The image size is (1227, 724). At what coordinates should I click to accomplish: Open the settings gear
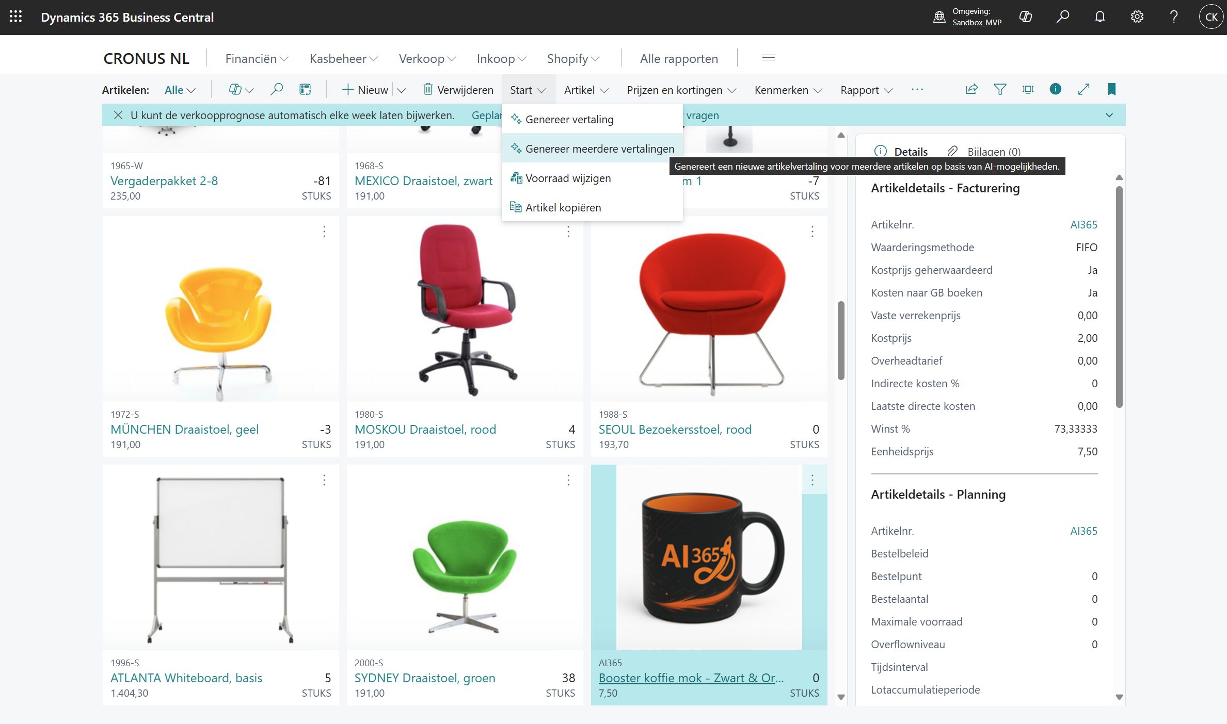[x=1137, y=17]
